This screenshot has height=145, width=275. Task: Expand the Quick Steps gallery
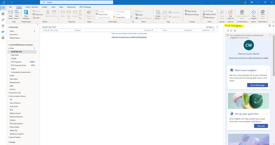(x=131, y=17)
